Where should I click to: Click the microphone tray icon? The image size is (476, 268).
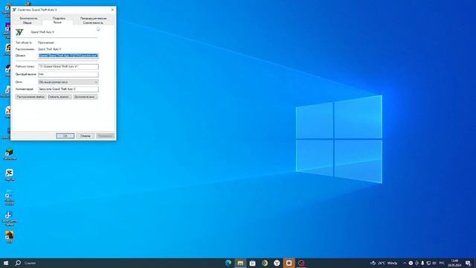[422, 263]
